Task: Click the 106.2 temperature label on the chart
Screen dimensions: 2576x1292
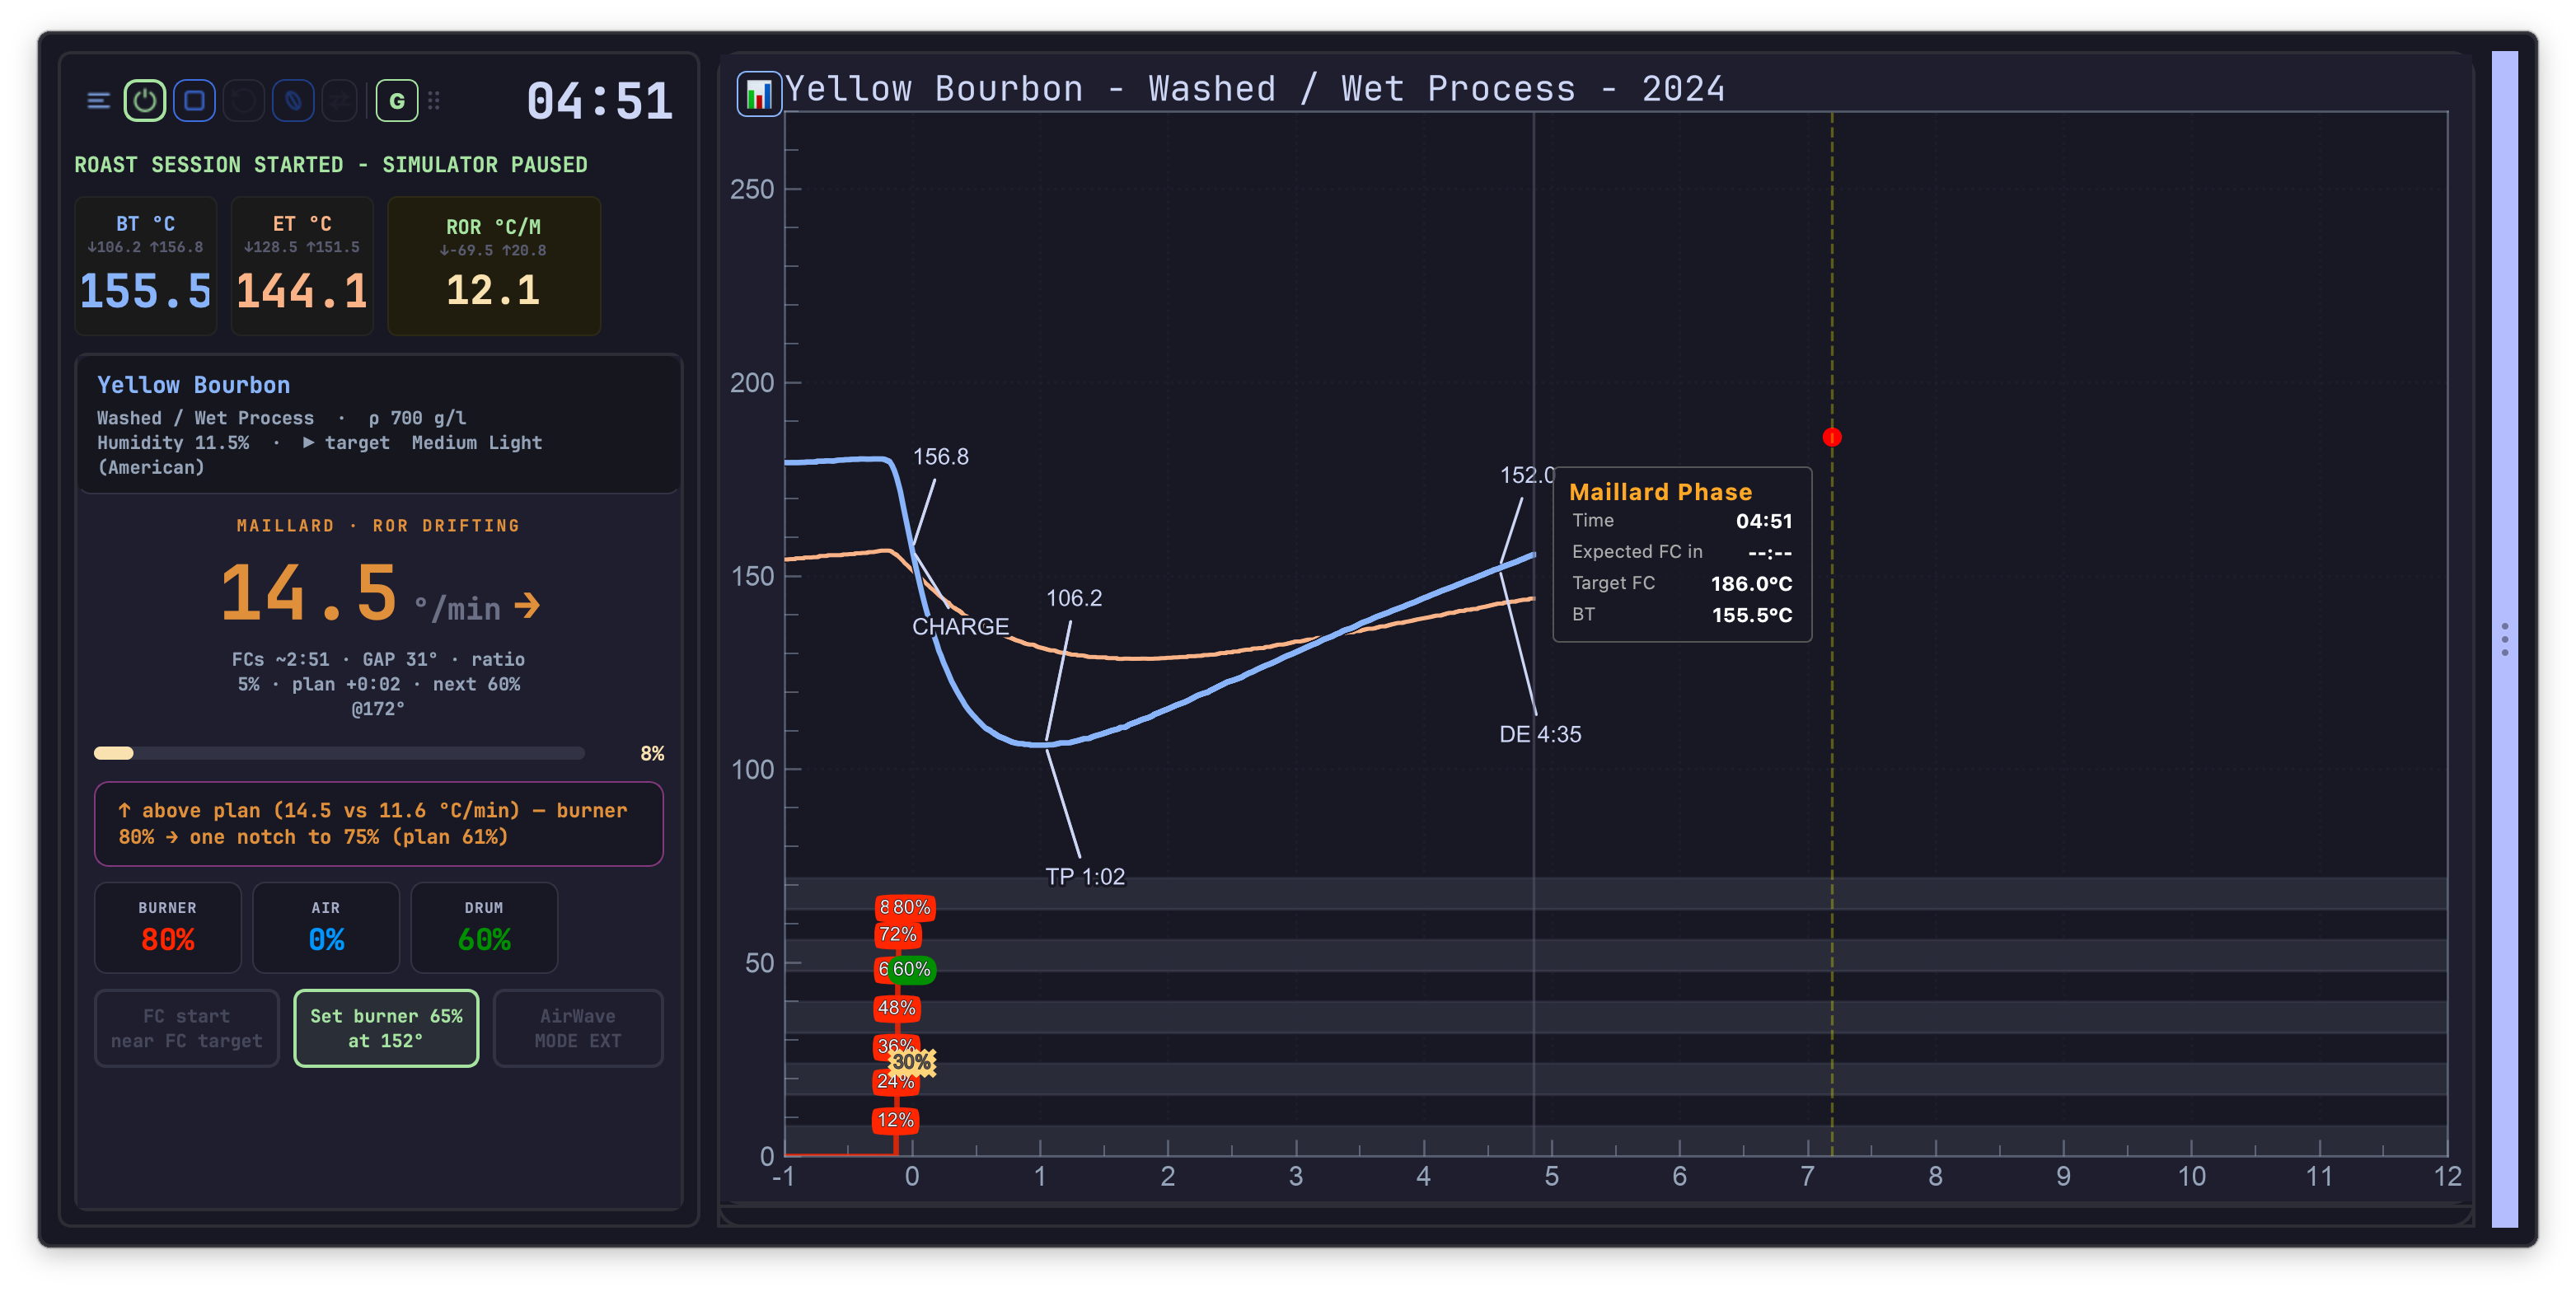Action: click(1074, 598)
